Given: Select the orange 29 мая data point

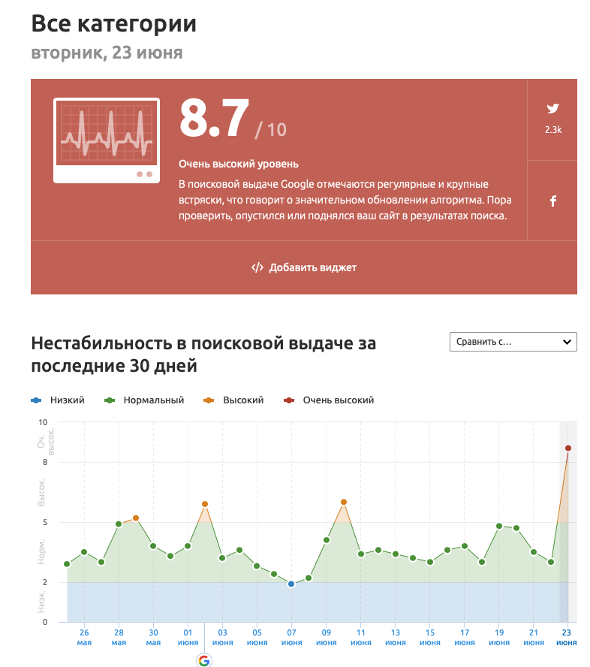Looking at the screenshot, I should pos(136,518).
